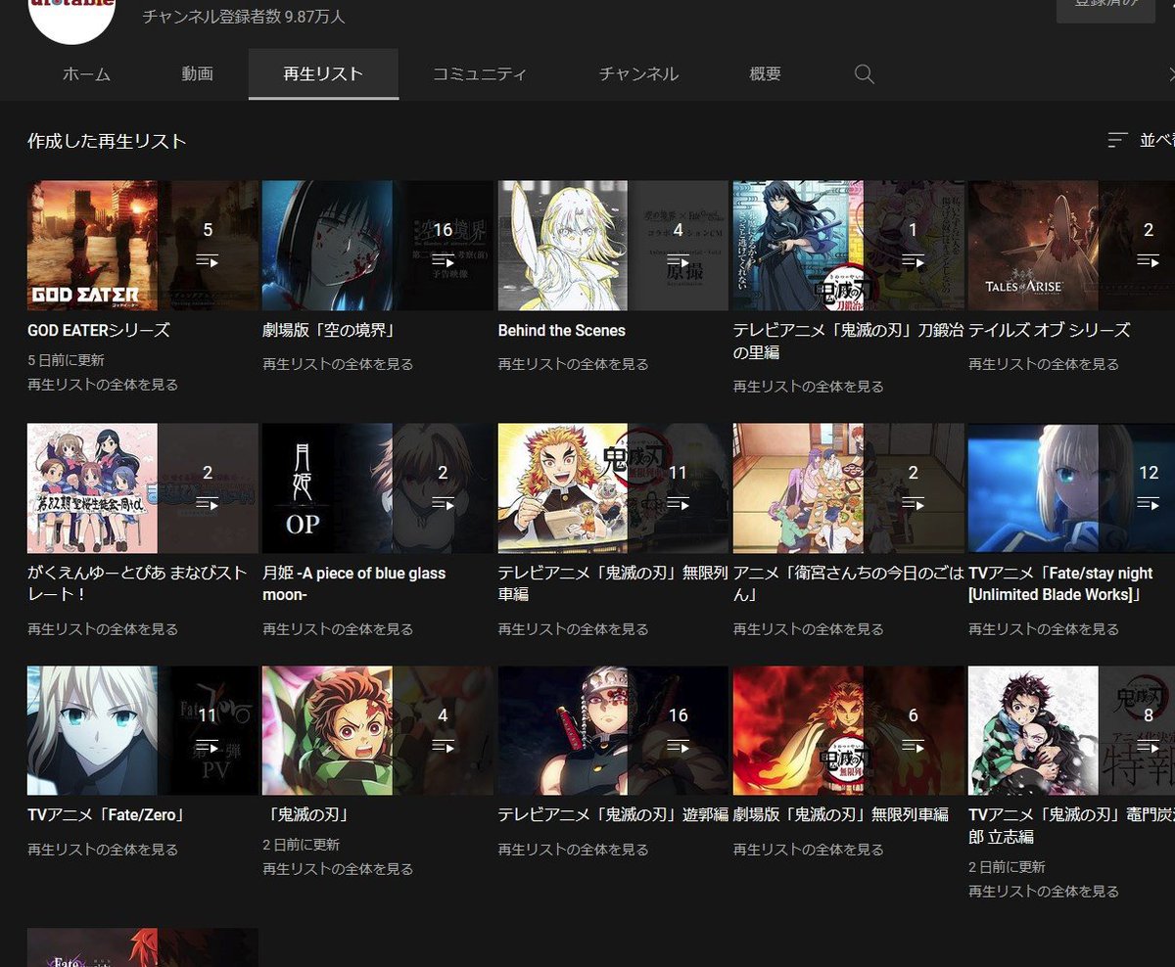Open がくえんゆーとぴあ まなびストレート！ title
The width and height of the screenshot is (1175, 967).
pyautogui.click(x=137, y=584)
